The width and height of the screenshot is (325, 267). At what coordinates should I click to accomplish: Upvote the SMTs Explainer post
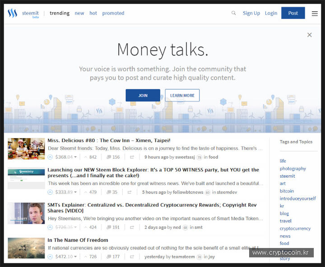[x=50, y=227]
